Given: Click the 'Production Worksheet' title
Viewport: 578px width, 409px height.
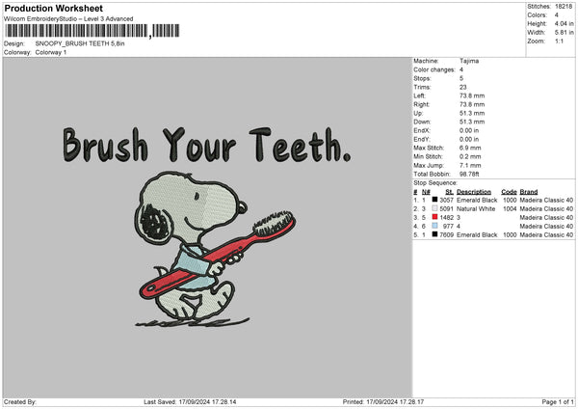Looking at the screenshot, I should coord(53,8).
